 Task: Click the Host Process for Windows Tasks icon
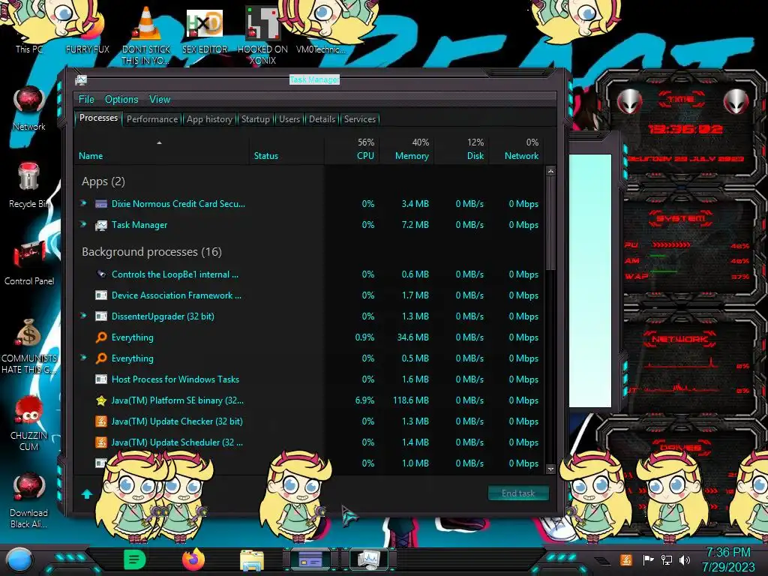[x=101, y=379]
